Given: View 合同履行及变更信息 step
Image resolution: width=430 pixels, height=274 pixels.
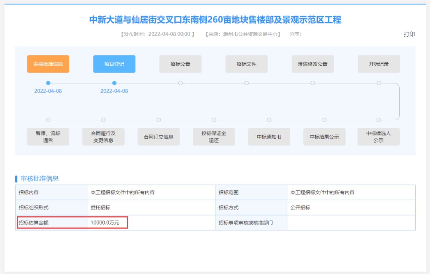Looking at the screenshot, I should click(104, 137).
